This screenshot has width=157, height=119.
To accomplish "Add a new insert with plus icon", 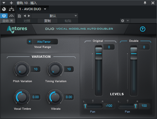I will [11, 3].
